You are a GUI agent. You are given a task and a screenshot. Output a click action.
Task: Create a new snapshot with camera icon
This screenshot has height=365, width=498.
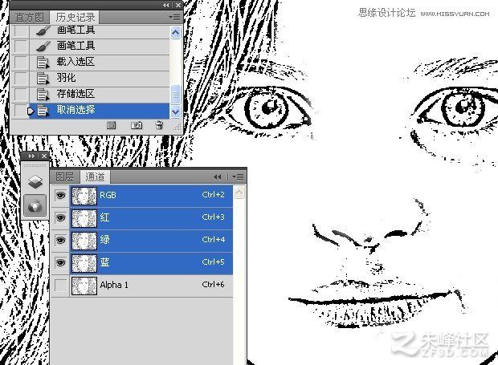(x=137, y=126)
